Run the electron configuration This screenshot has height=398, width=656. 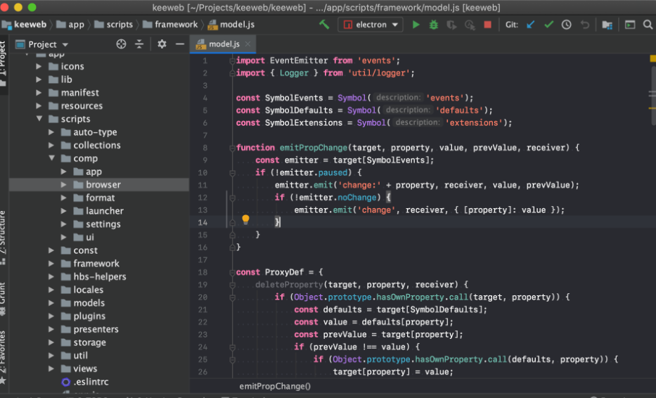point(416,25)
